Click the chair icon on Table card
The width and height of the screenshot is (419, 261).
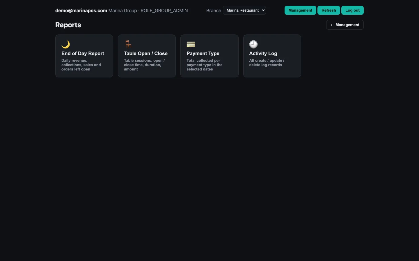pos(128,44)
